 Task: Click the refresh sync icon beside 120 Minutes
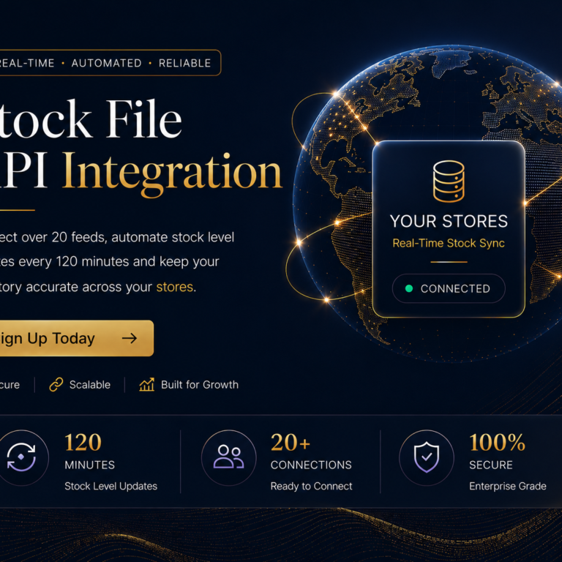[x=21, y=457]
